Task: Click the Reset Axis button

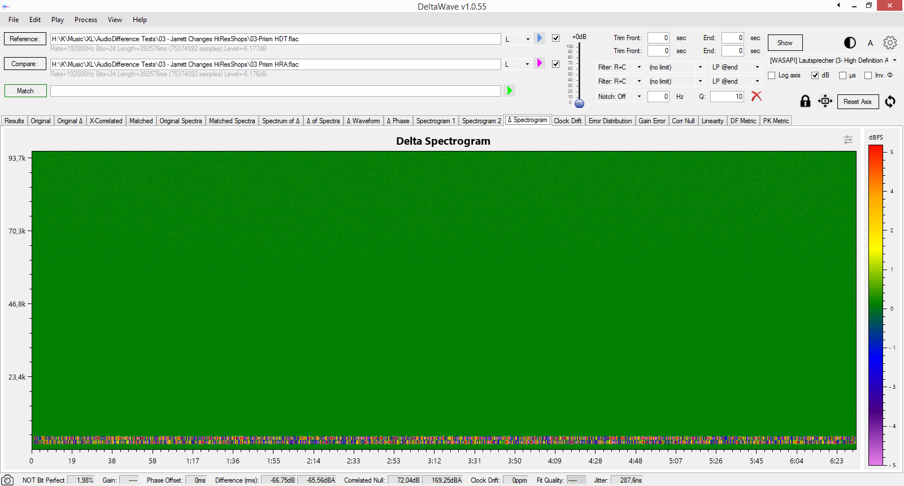Action: coord(857,102)
